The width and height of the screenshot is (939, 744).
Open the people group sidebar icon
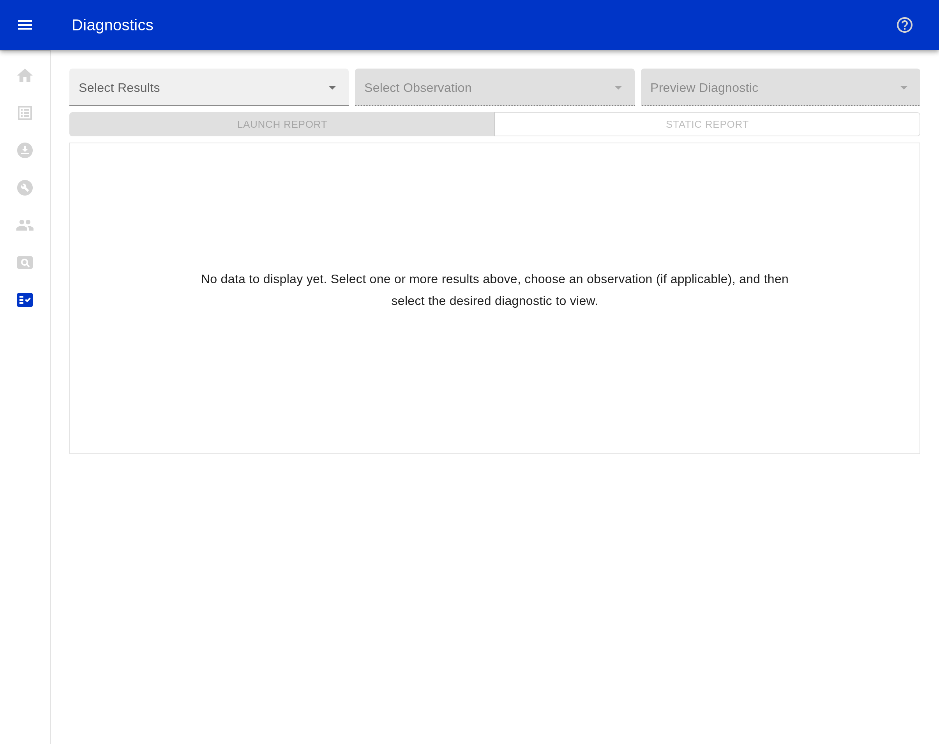(x=25, y=225)
